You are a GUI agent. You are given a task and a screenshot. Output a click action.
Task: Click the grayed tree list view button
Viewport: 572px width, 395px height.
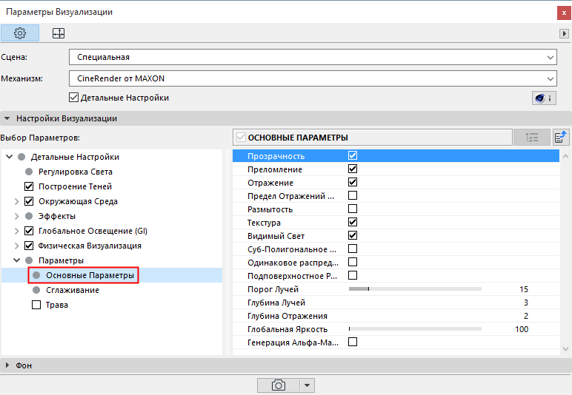pos(532,138)
